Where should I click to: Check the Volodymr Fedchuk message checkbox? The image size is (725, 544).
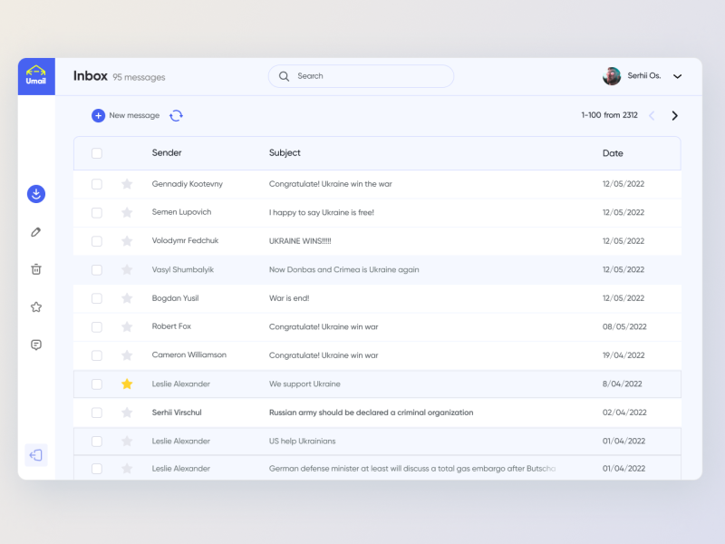(x=97, y=241)
